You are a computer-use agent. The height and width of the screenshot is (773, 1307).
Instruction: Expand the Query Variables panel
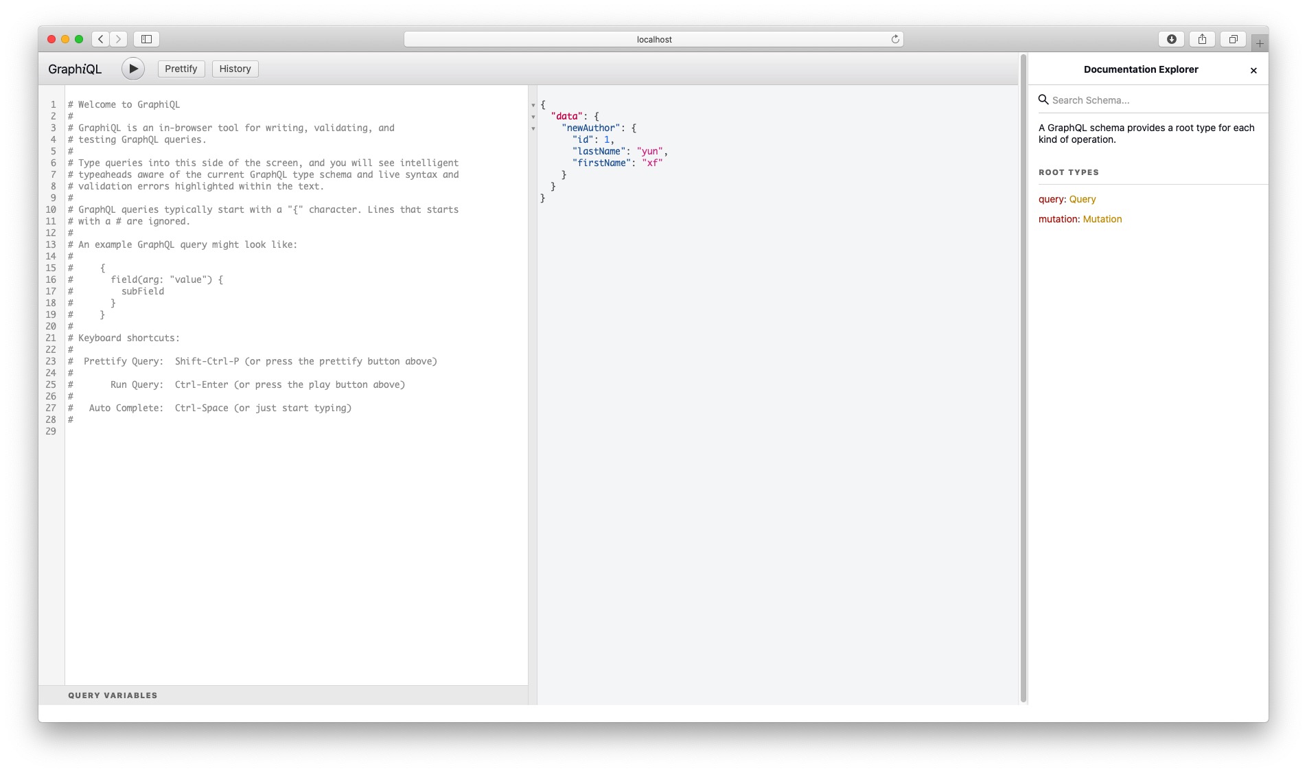113,695
